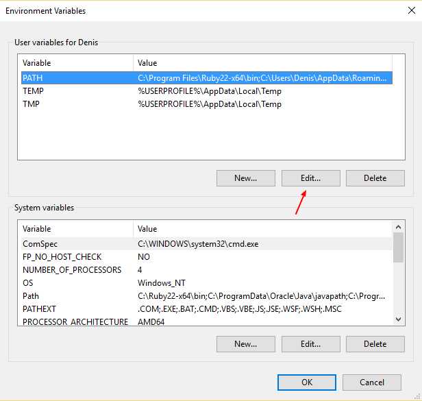Click the system variables scroll down arrow

point(398,319)
